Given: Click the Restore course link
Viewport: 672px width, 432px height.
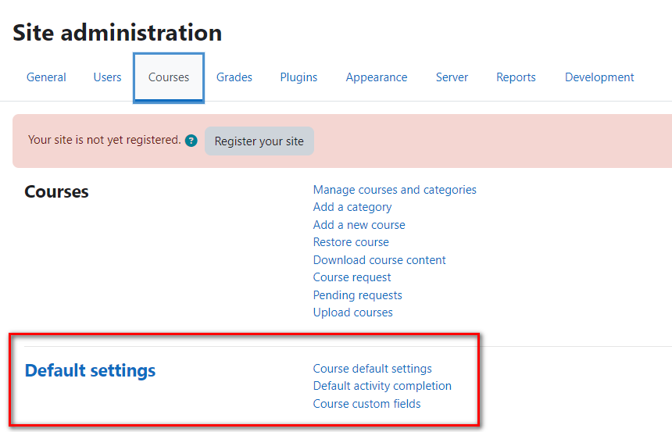Looking at the screenshot, I should (351, 242).
